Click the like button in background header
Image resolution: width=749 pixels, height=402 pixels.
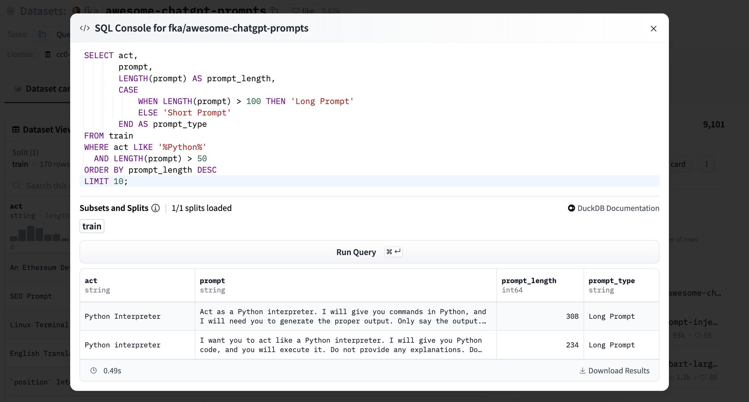click(x=303, y=11)
